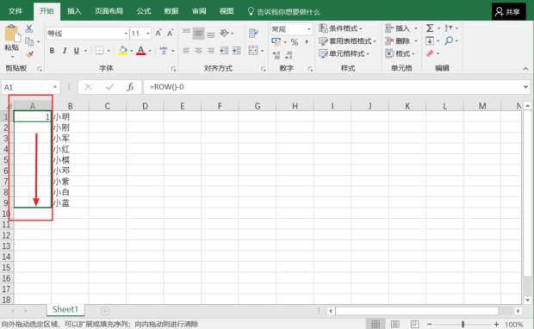534x329 pixels.
Task: Apply the red font color
Action: click(x=141, y=51)
